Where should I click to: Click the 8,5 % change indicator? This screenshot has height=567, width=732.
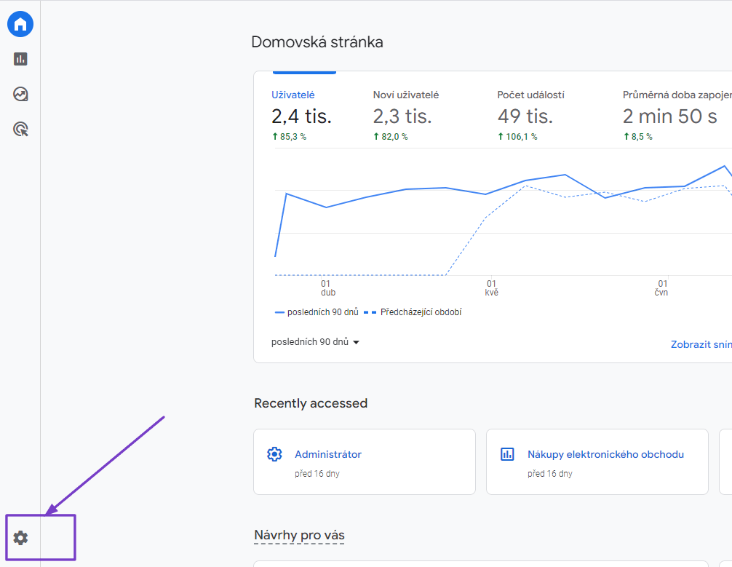pyautogui.click(x=637, y=137)
